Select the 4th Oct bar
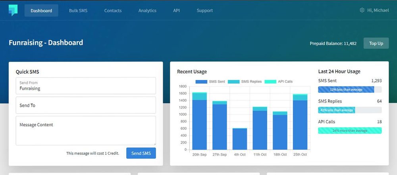Image resolution: width=397 pixels, height=175 pixels. pos(240,139)
